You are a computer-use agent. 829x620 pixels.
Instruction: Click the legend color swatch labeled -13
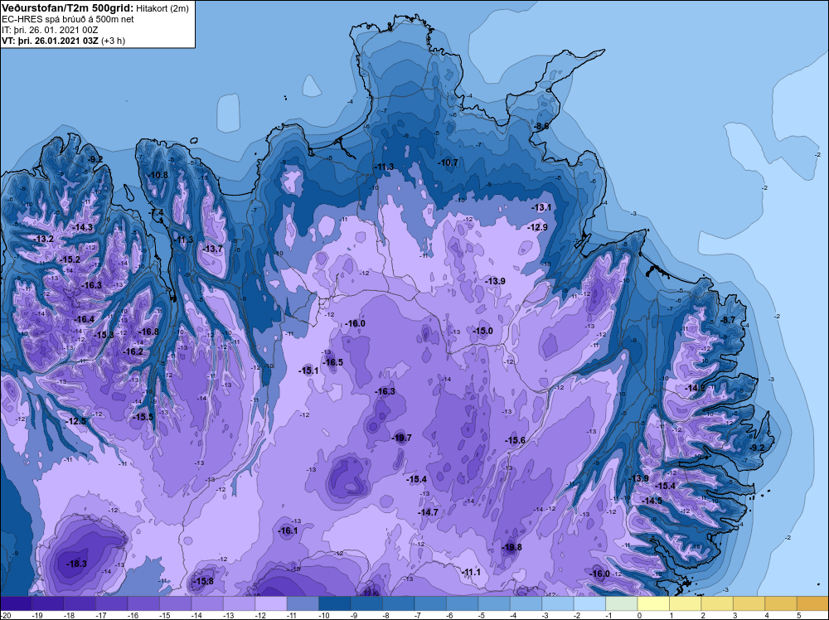239,603
